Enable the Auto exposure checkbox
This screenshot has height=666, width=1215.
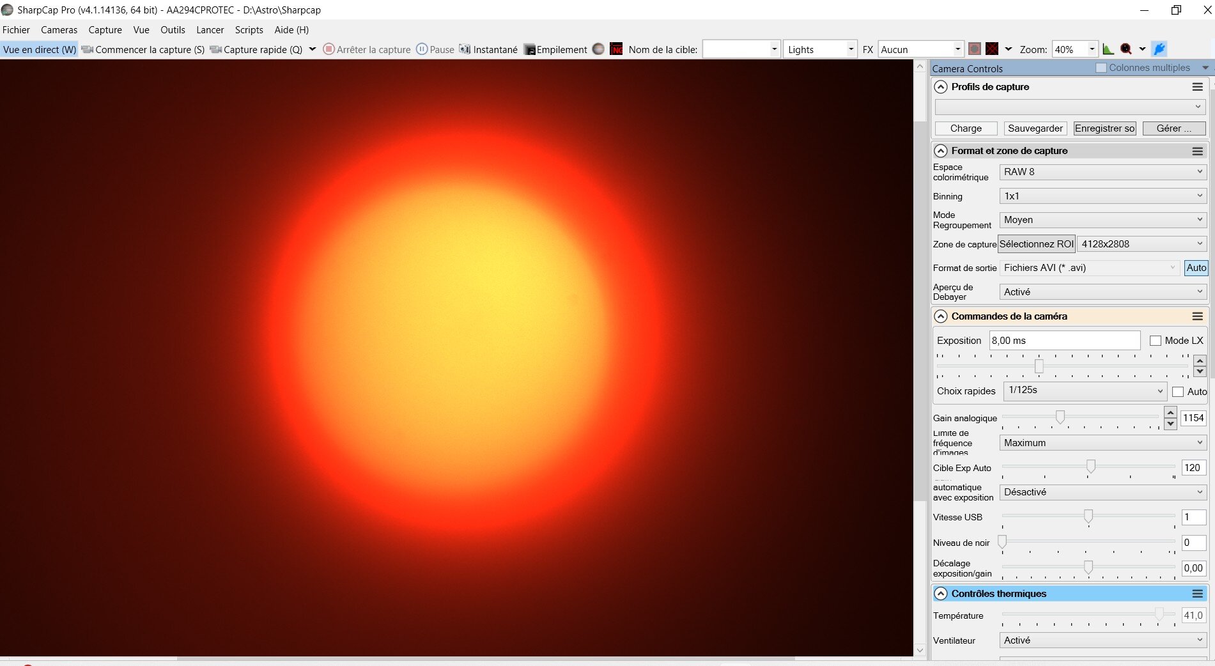click(x=1178, y=392)
